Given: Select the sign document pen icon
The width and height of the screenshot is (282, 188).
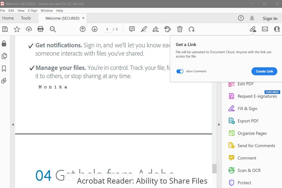Looking at the screenshot, I should tap(156, 29).
